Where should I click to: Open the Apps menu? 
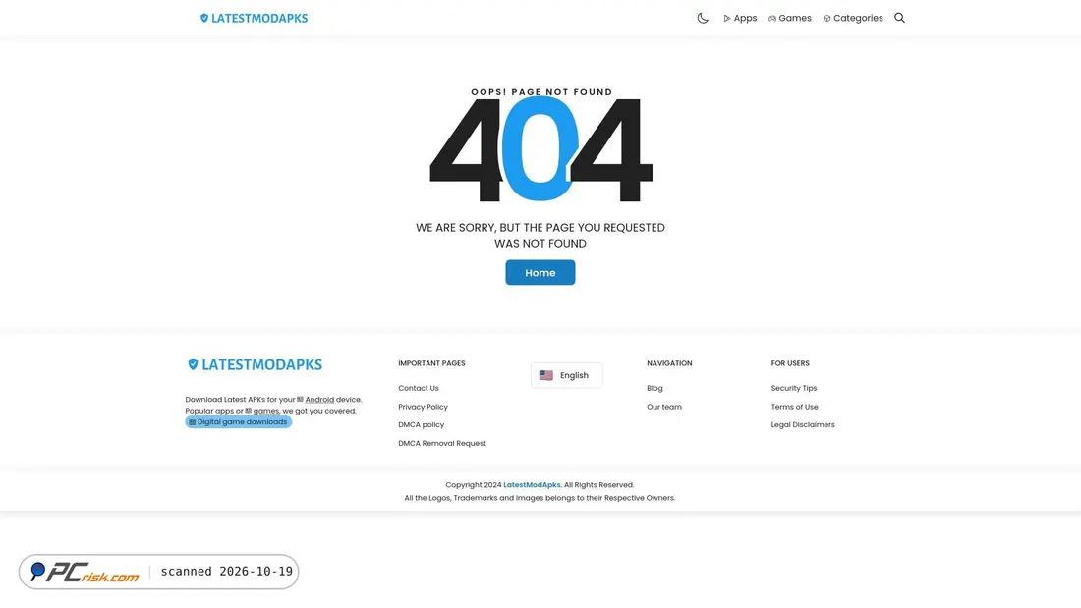[740, 18]
